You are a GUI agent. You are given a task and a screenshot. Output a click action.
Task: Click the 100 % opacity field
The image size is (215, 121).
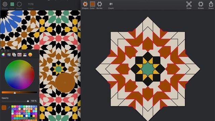point(34,101)
